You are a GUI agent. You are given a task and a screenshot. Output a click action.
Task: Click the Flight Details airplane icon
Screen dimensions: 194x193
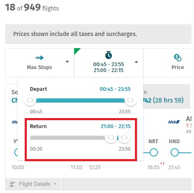pyautogui.click(x=12, y=184)
